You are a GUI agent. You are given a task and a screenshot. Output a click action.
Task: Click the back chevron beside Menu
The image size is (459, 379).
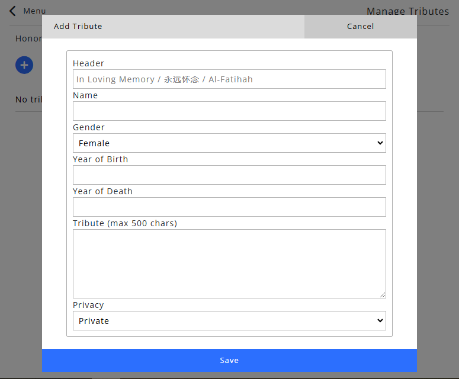tap(12, 11)
